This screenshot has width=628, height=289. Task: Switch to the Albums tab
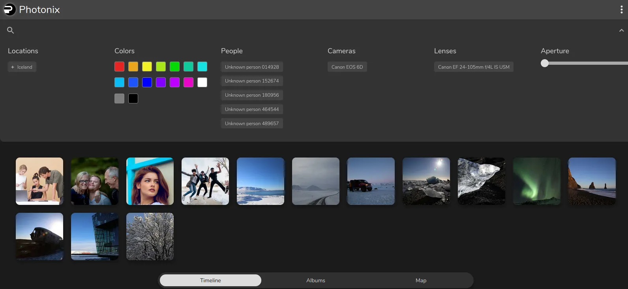coord(316,280)
